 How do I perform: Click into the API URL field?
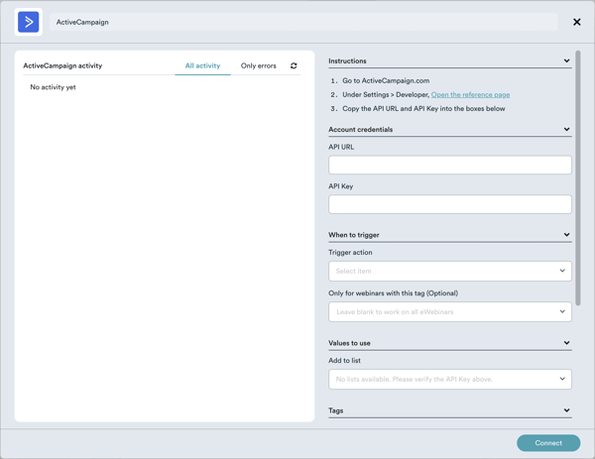449,165
